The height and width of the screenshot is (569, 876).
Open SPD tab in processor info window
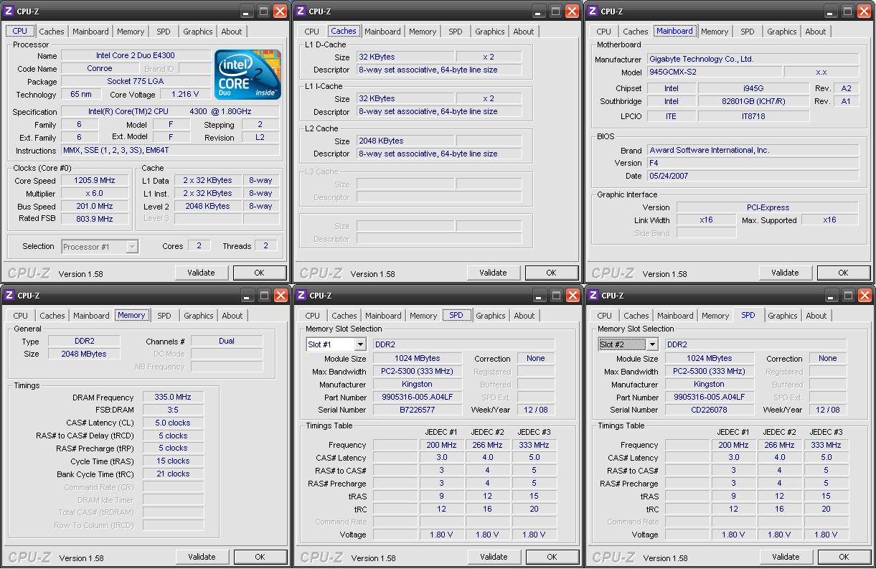pyautogui.click(x=164, y=32)
